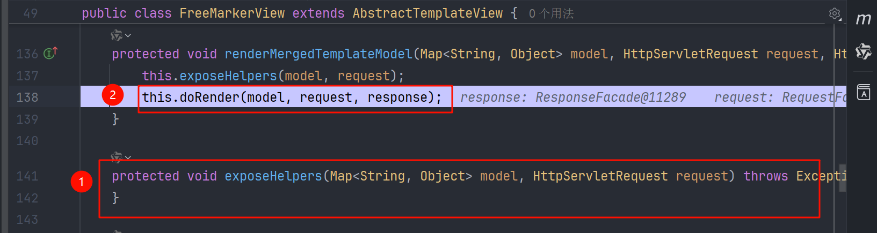Image resolution: width=877 pixels, height=233 pixels.
Task: Open the Tongyi Lingma AI assistant panel
Action: (863, 51)
